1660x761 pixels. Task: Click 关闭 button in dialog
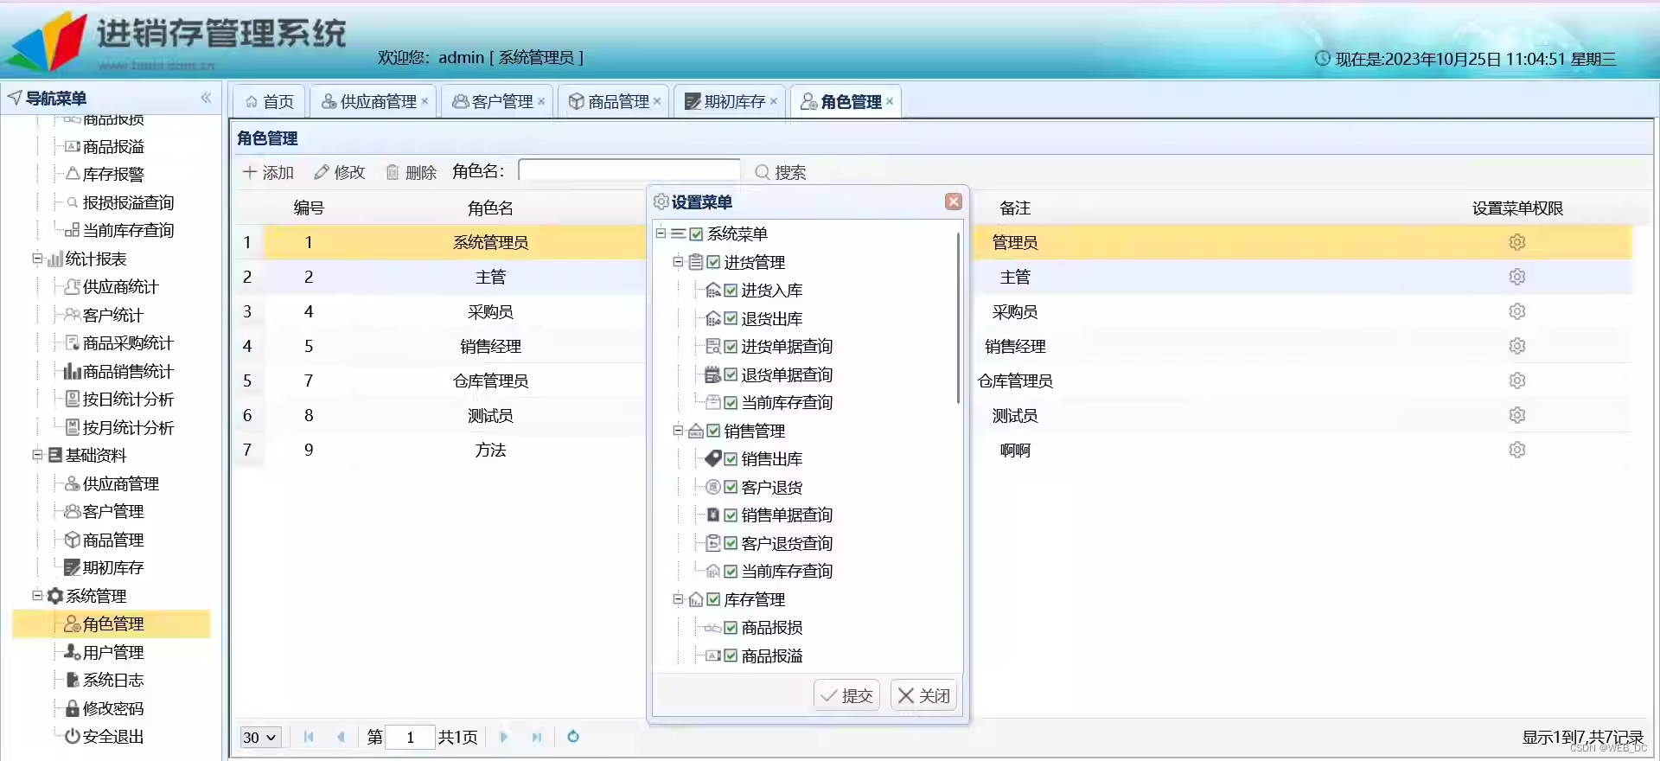click(x=923, y=695)
